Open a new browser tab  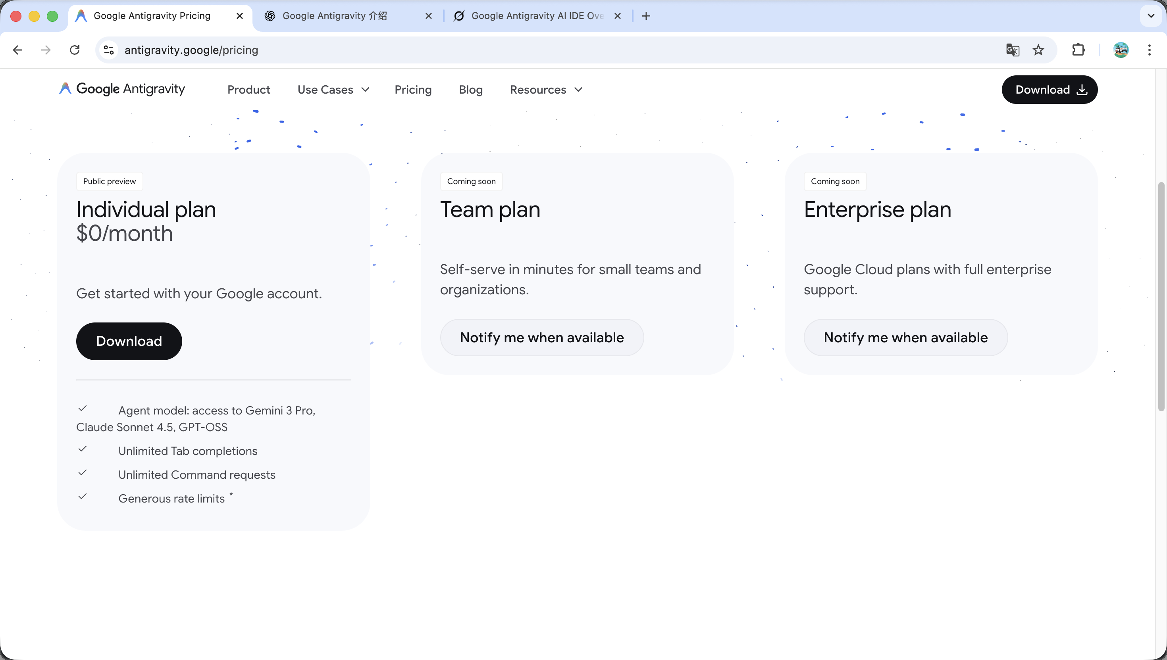646,16
